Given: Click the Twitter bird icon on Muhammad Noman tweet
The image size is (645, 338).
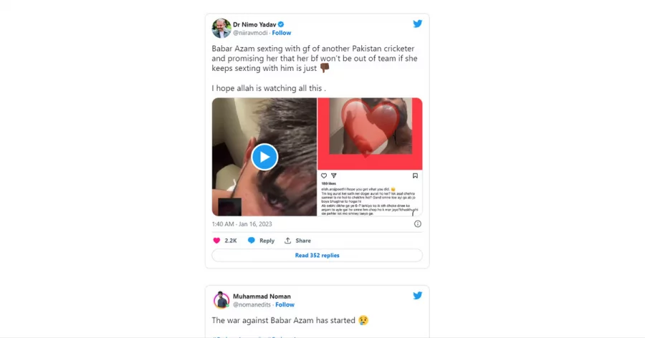Looking at the screenshot, I should (x=418, y=296).
